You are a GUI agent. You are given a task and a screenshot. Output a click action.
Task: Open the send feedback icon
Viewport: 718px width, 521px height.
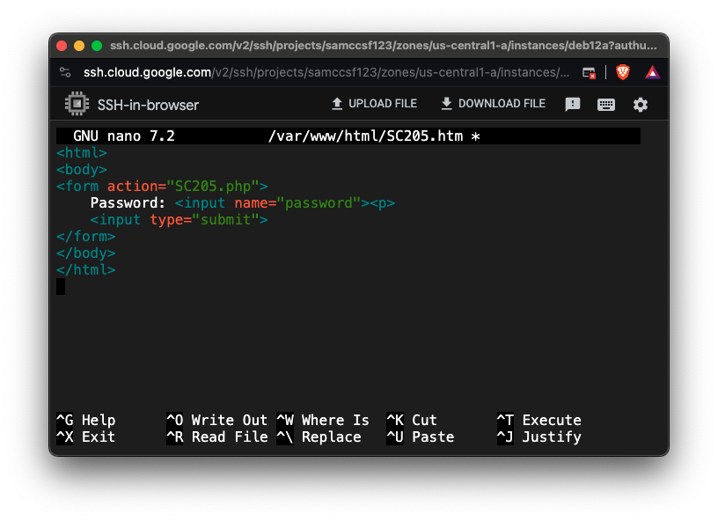(573, 105)
